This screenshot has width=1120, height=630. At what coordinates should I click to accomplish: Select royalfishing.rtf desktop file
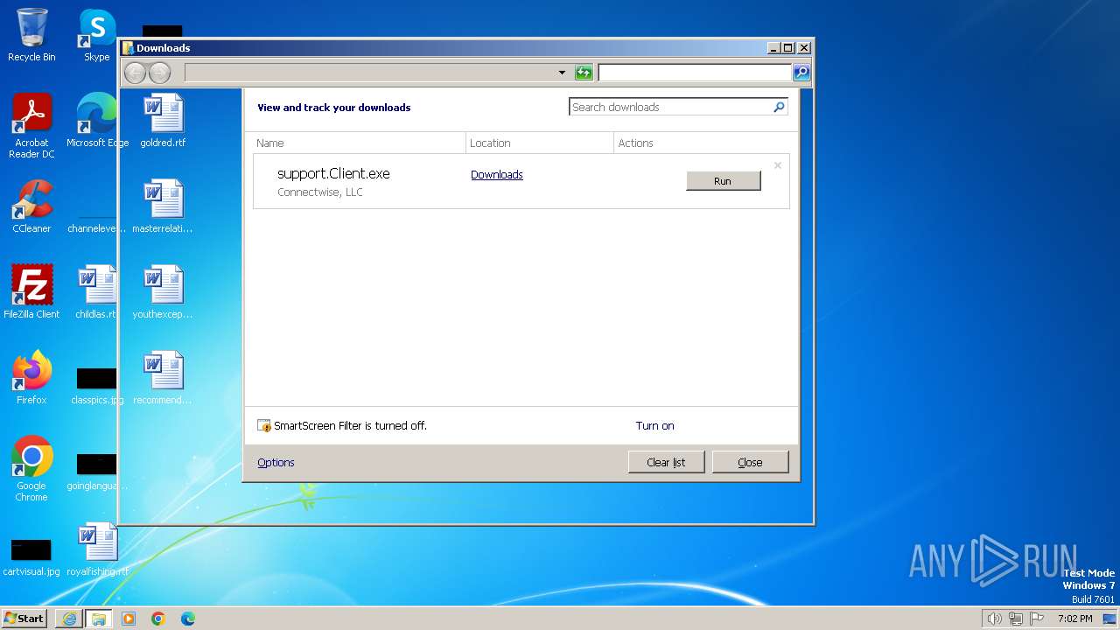96,549
